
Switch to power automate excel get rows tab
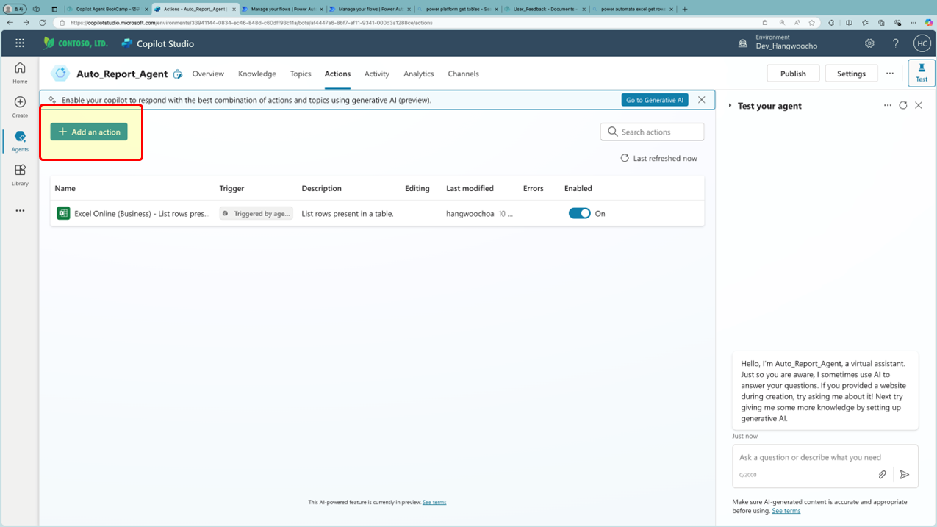pos(632,10)
